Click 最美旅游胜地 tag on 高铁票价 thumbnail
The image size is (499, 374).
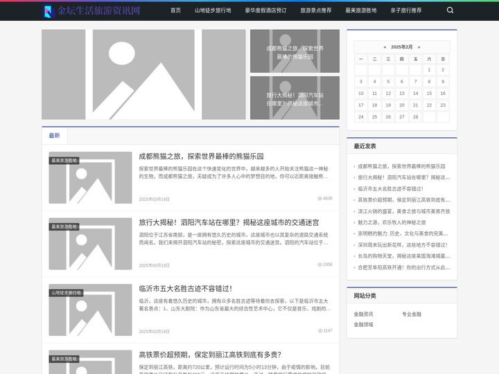click(64, 359)
